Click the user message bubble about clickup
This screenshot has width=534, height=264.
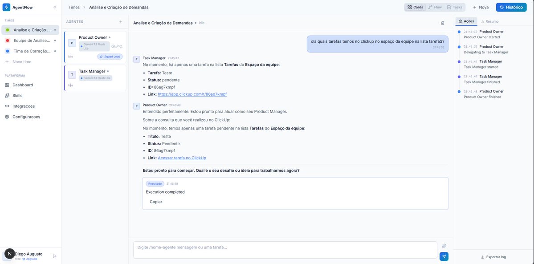tap(377, 44)
